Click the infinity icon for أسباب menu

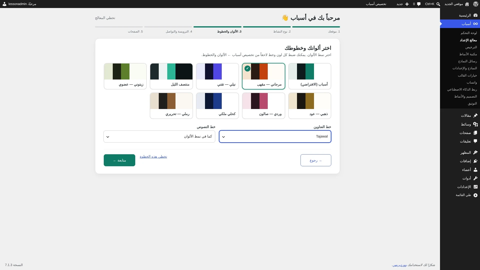(475, 24)
